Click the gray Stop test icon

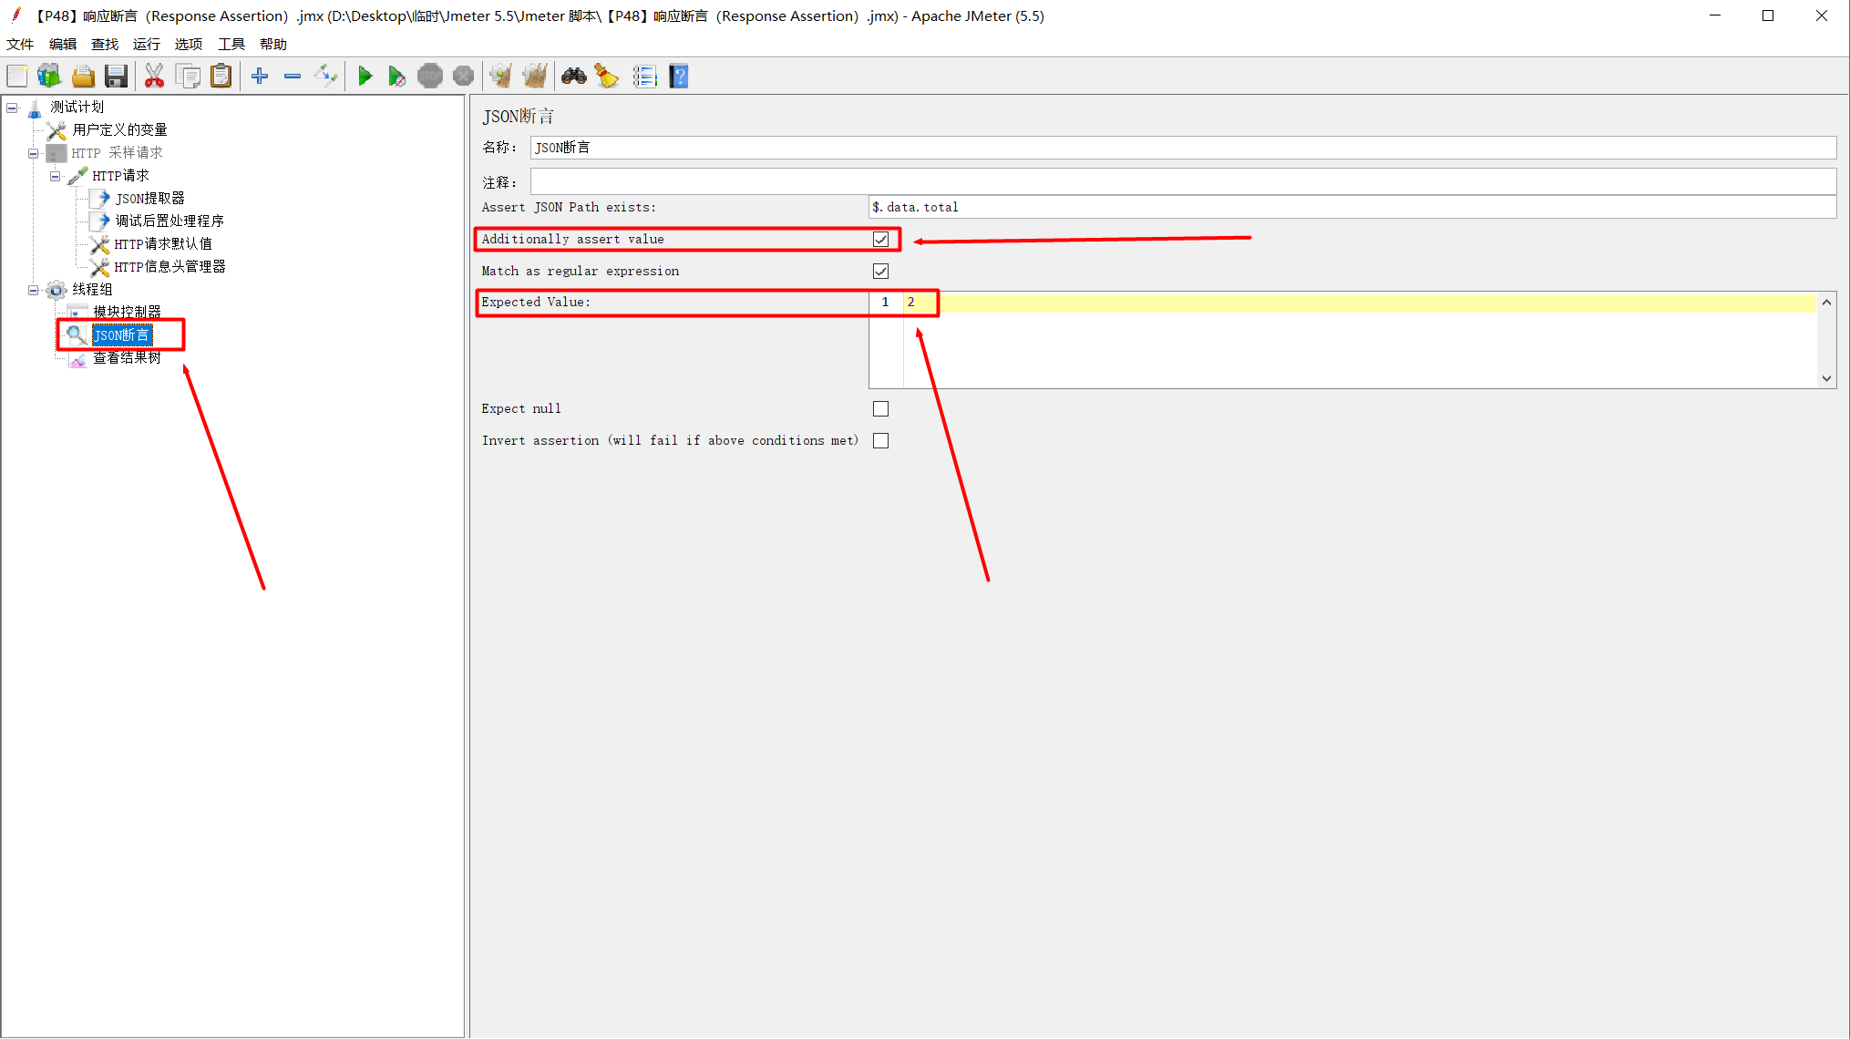430,77
